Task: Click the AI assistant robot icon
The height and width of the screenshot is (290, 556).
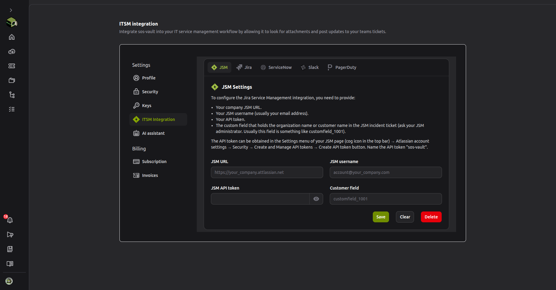Action: (x=136, y=133)
